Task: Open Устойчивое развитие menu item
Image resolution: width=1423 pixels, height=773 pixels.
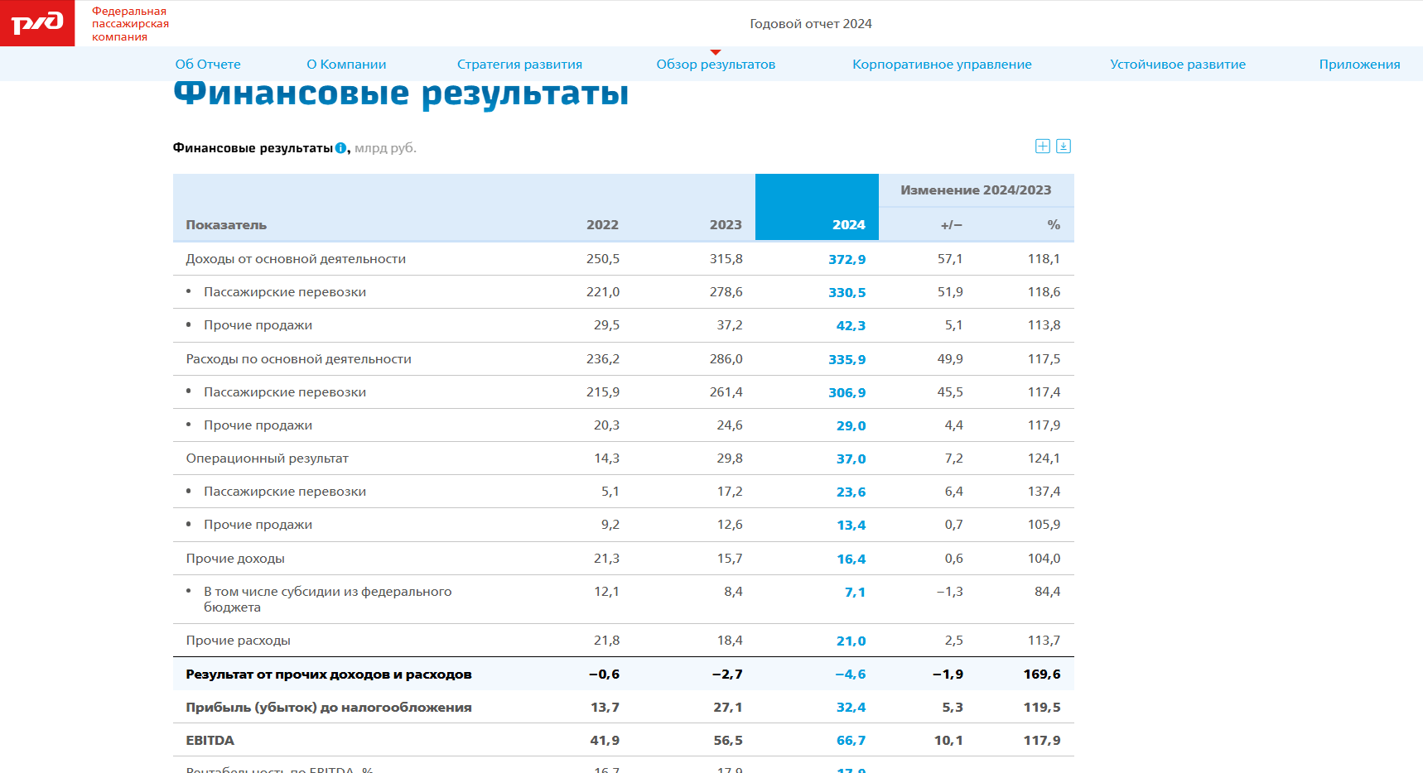Action: [1177, 65]
